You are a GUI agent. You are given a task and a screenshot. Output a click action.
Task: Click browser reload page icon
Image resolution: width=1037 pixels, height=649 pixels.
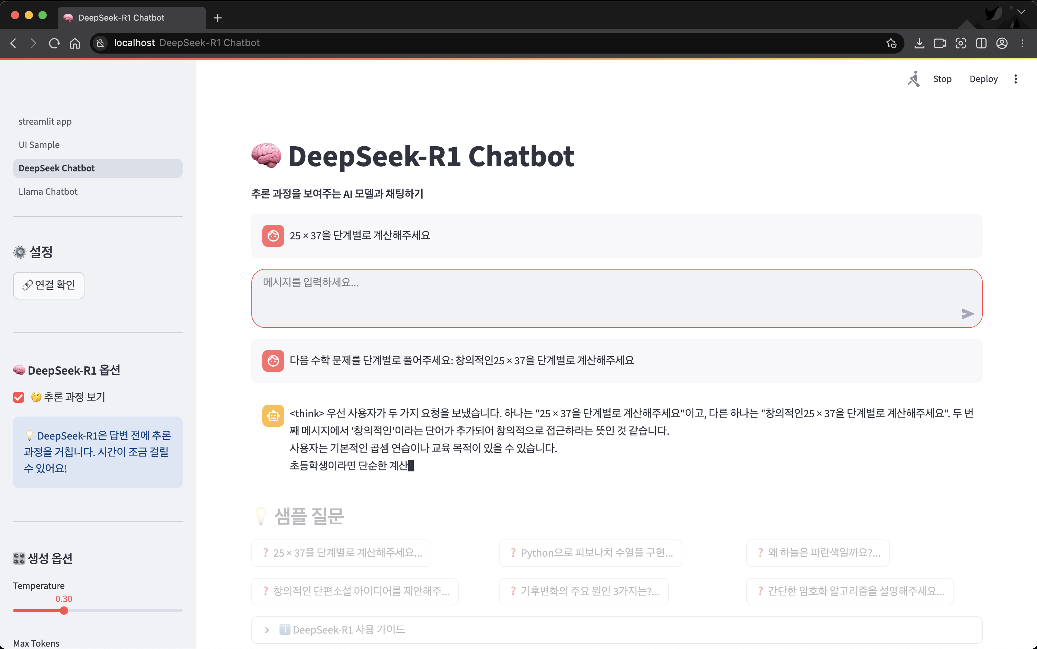54,43
